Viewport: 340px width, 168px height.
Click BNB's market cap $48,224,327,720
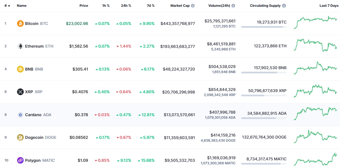(179, 69)
